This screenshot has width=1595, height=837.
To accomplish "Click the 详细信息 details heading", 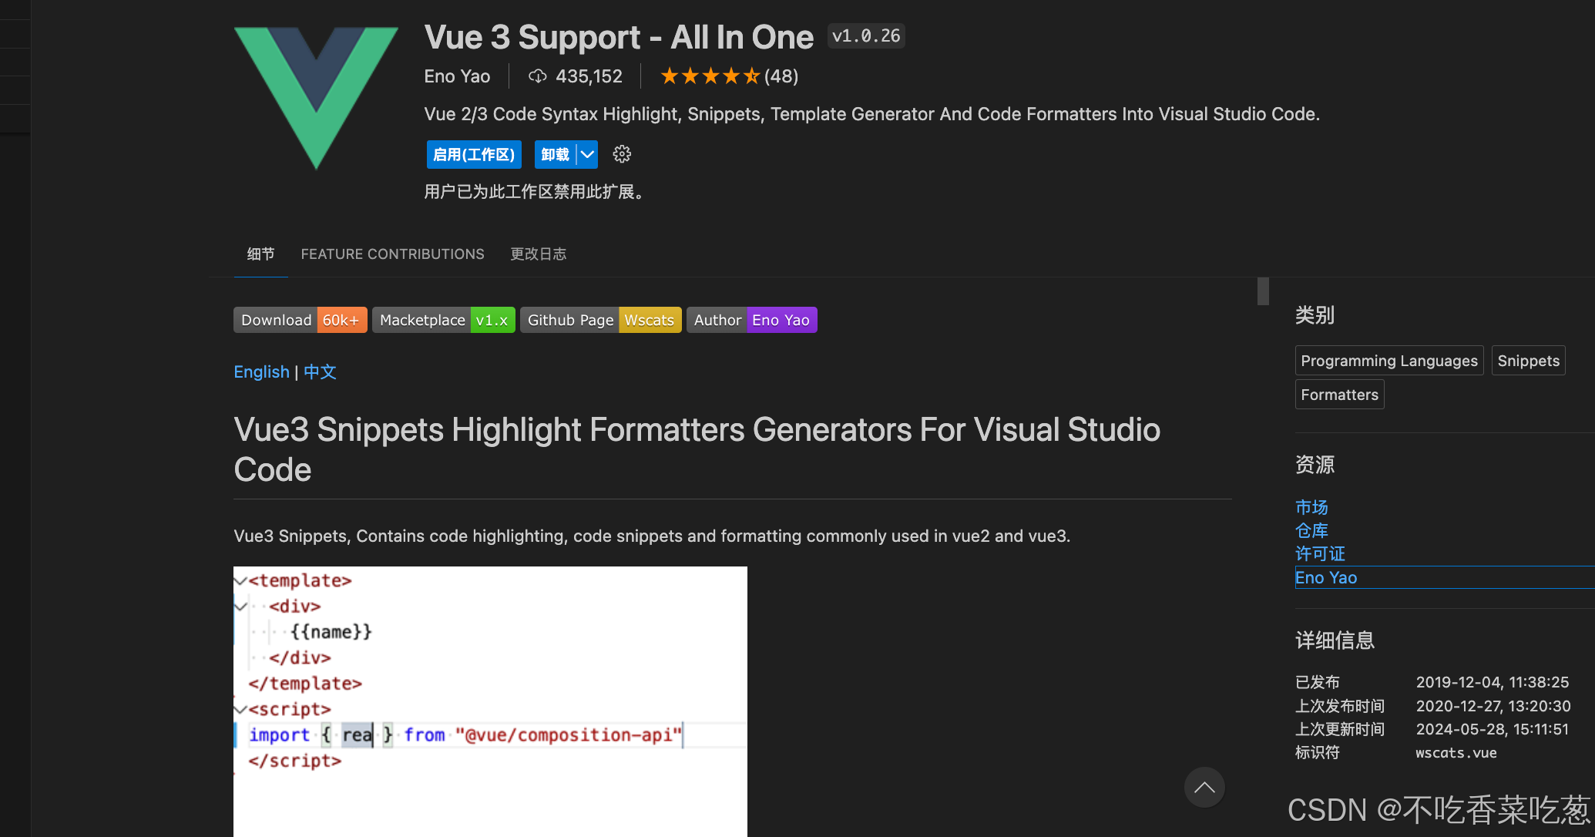I will 1335,640.
